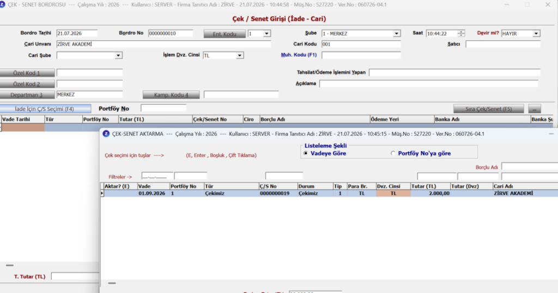558x293 pixels.
Task: Click the Muh. Kodu (F1) link label
Action: click(299, 55)
